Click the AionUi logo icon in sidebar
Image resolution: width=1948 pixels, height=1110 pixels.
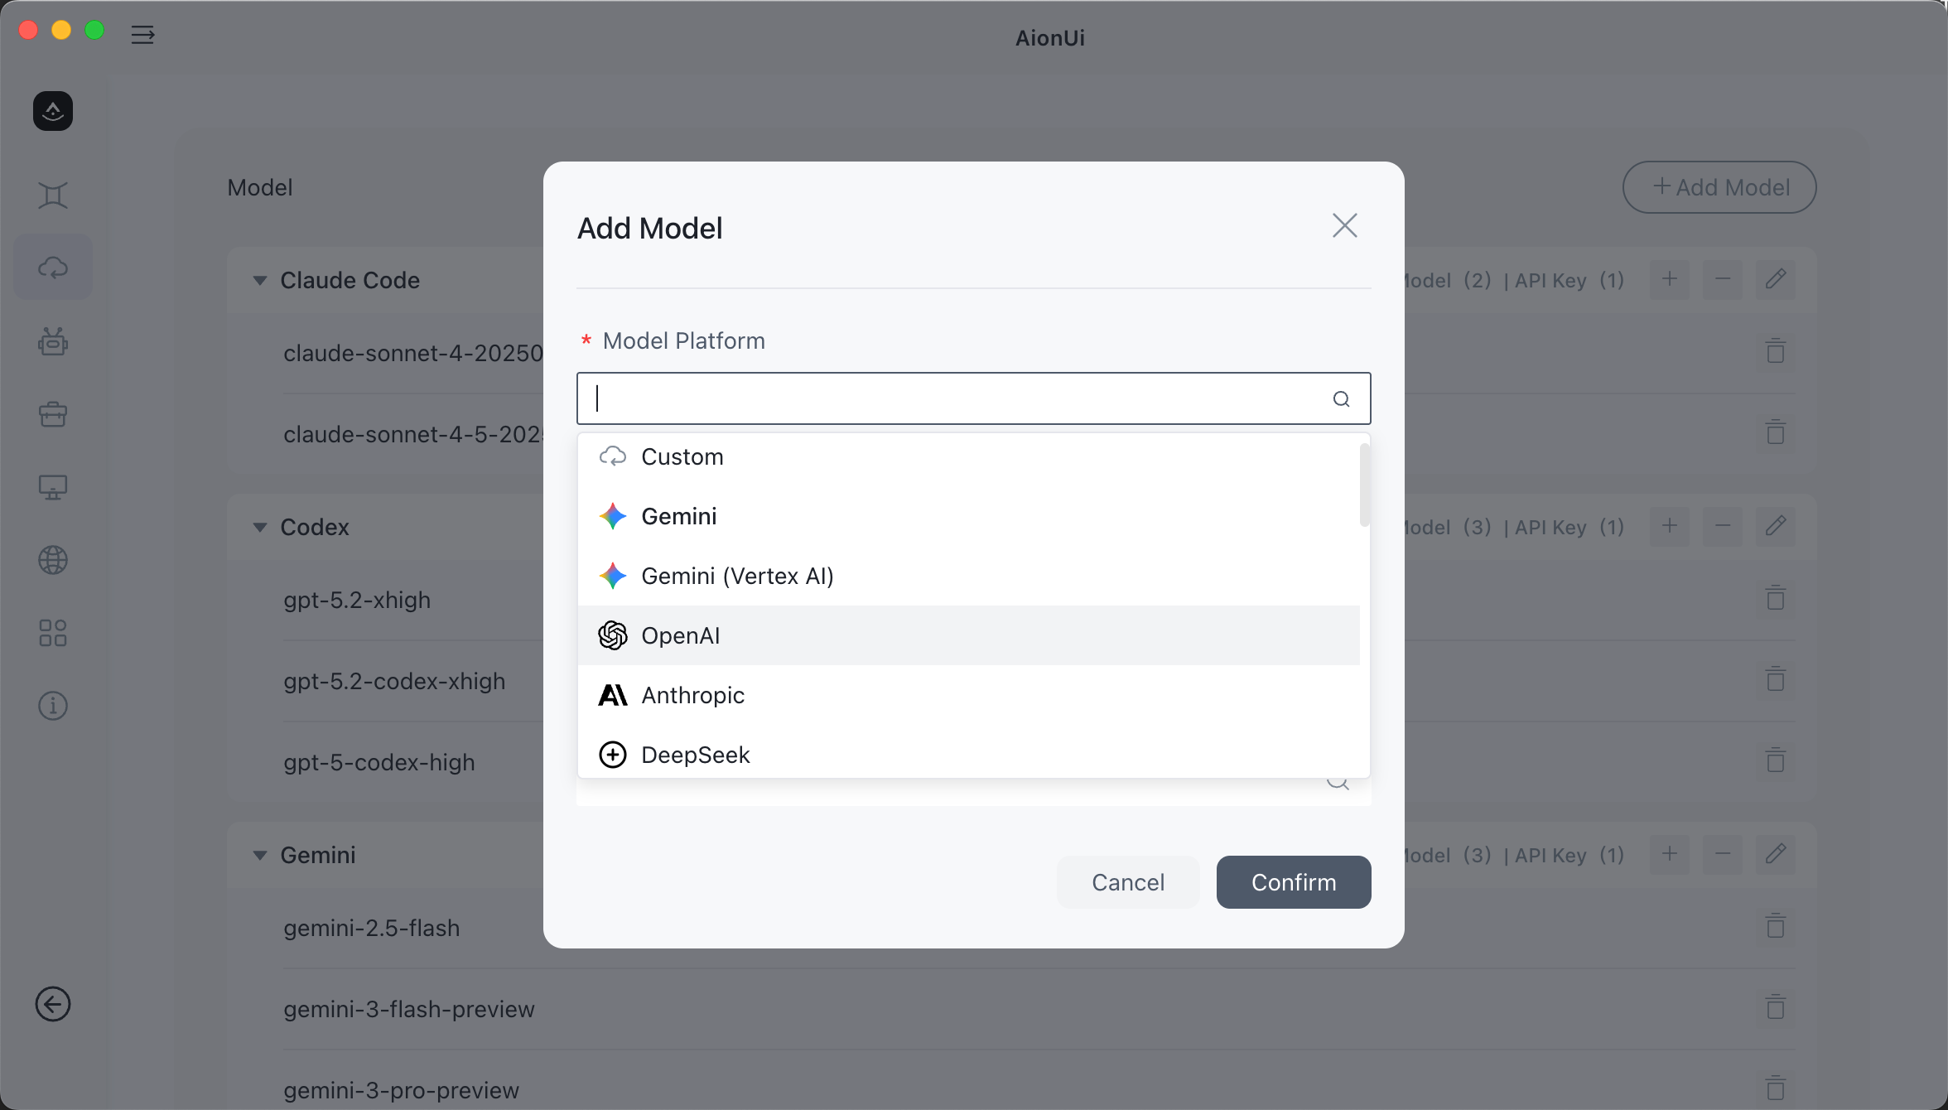[x=53, y=111]
